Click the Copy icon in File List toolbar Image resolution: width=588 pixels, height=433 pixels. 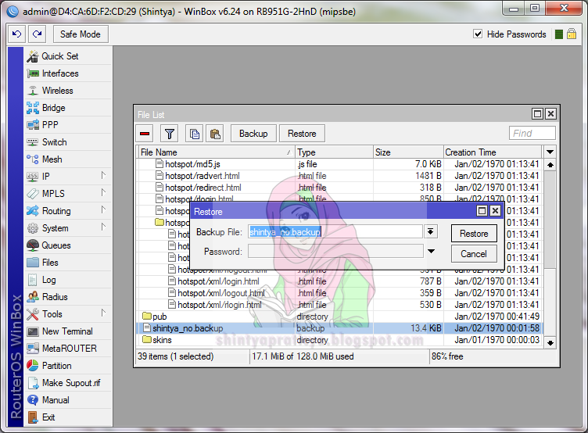coord(194,134)
